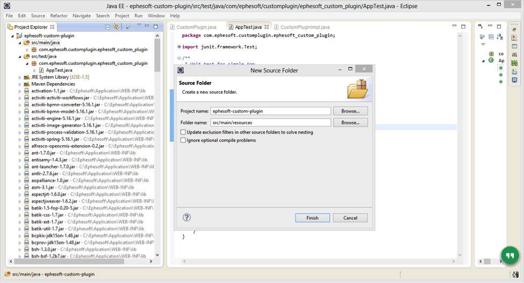Click the src/test/java source folder icon

(26, 56)
